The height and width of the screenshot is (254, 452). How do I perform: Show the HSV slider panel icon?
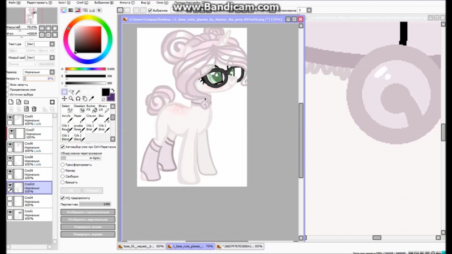coord(78,10)
